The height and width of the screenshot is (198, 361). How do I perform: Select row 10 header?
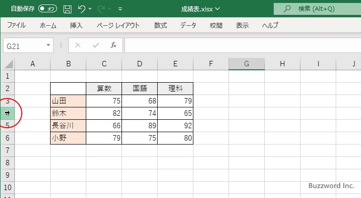coord(7,188)
